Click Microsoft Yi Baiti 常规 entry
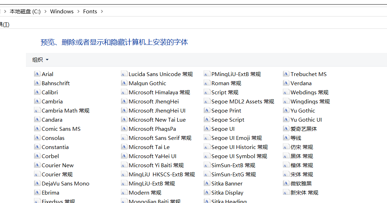 [x=156, y=165]
